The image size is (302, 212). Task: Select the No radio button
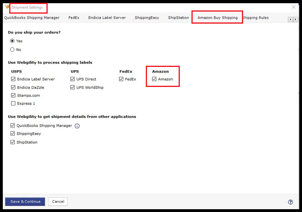12,50
